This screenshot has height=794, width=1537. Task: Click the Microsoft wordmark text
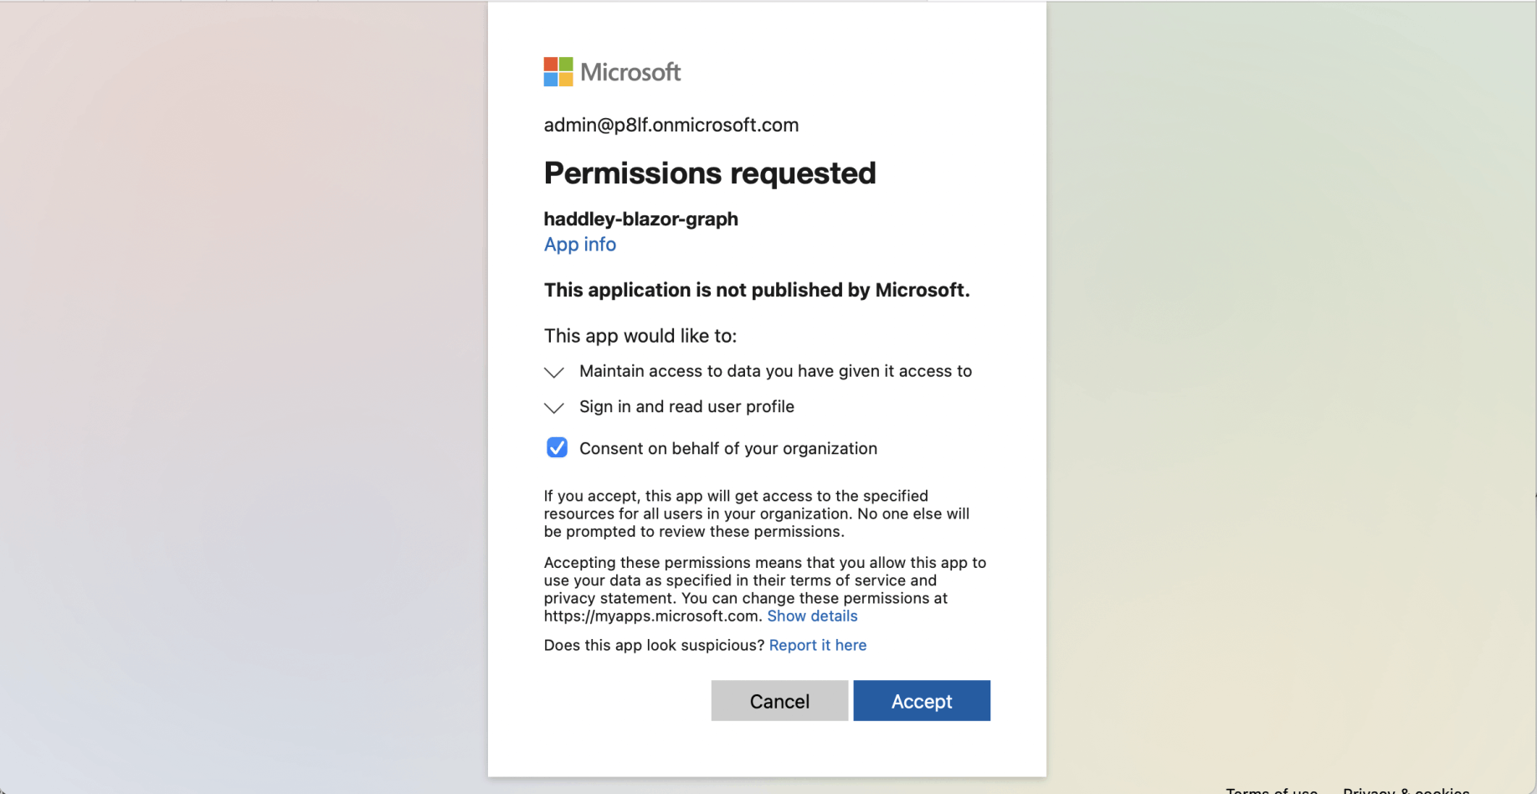(630, 72)
